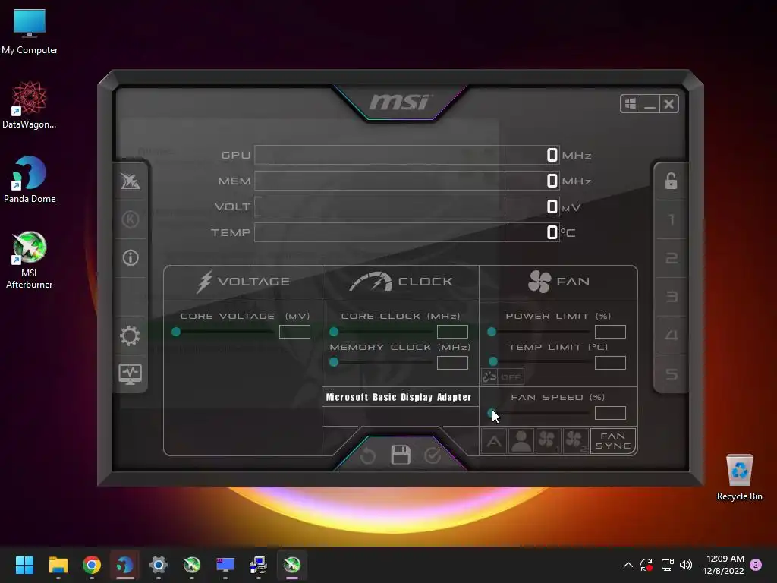Open hardware monitor icon
This screenshot has width=777, height=583.
click(x=130, y=374)
